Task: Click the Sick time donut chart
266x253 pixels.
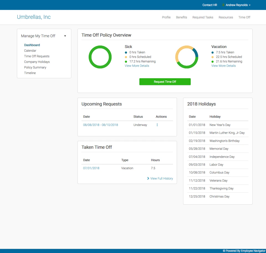Action: (x=100, y=57)
